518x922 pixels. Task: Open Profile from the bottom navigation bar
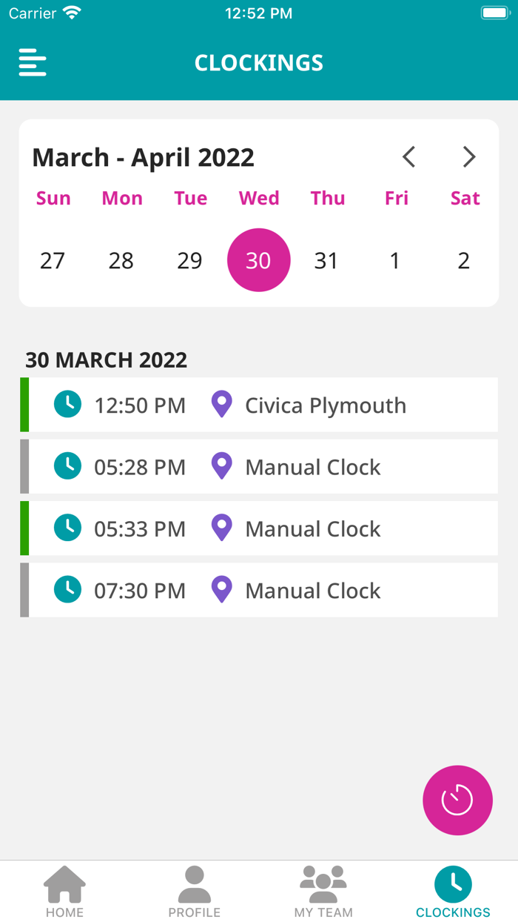(194, 886)
